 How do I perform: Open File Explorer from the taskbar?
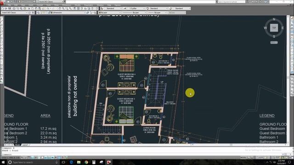click(79, 162)
